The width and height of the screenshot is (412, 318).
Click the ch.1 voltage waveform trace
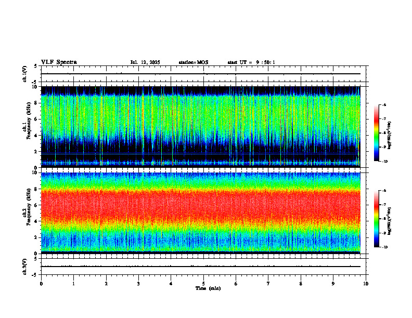[201, 74]
